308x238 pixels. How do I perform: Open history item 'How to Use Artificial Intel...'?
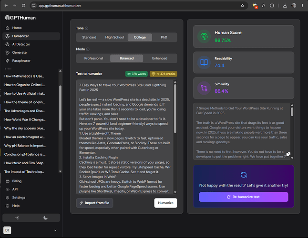tap(25, 93)
